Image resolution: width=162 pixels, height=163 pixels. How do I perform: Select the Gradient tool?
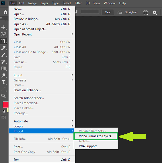(x=3, y=69)
